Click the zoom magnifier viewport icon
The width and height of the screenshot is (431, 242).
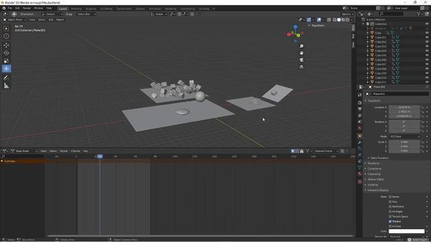(x=302, y=46)
